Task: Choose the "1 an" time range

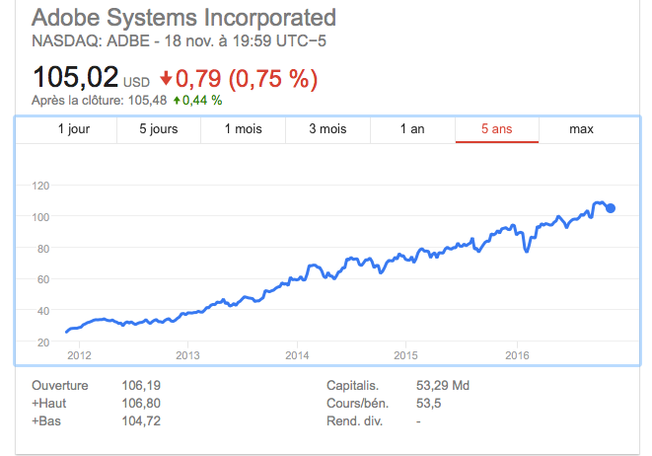Action: [x=412, y=129]
